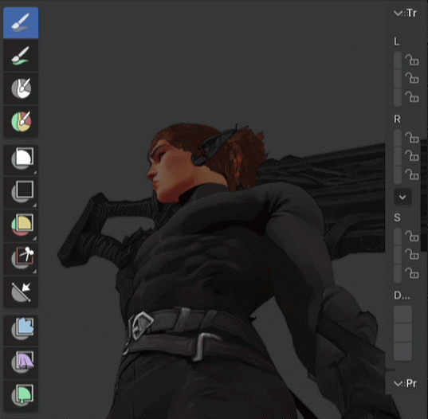Click the Scale Y value field

(x=398, y=255)
